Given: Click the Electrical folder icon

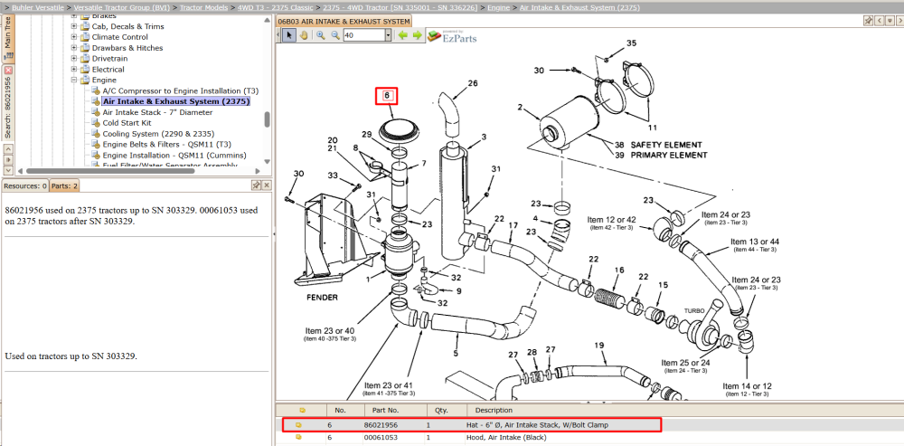Looking at the screenshot, I should 85,70.
